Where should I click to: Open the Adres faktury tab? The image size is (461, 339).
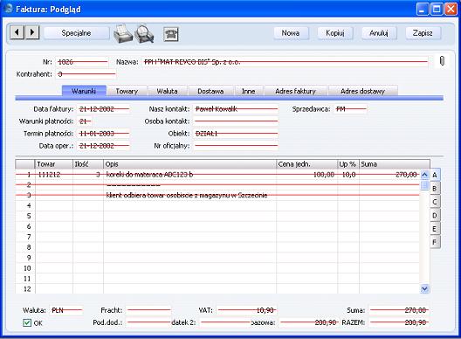click(295, 91)
